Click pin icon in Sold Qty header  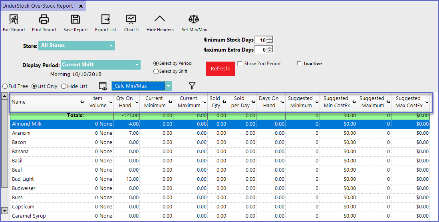[x=224, y=102]
